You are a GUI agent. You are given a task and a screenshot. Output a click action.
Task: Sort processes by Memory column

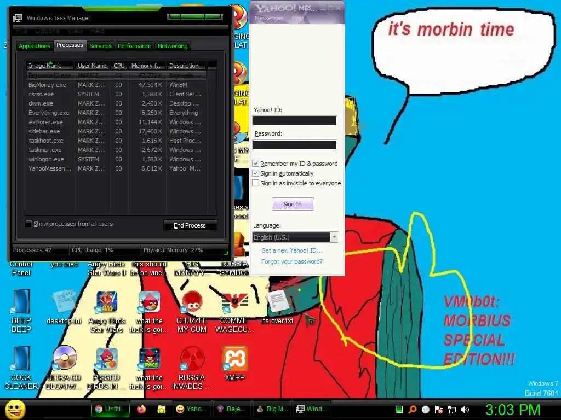click(147, 66)
